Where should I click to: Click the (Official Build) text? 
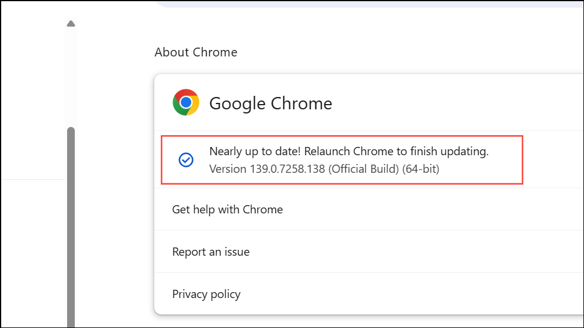coord(363,169)
